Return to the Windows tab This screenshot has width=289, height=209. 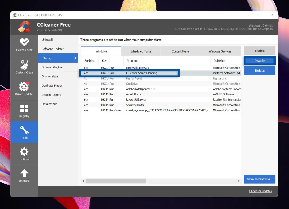point(101,51)
